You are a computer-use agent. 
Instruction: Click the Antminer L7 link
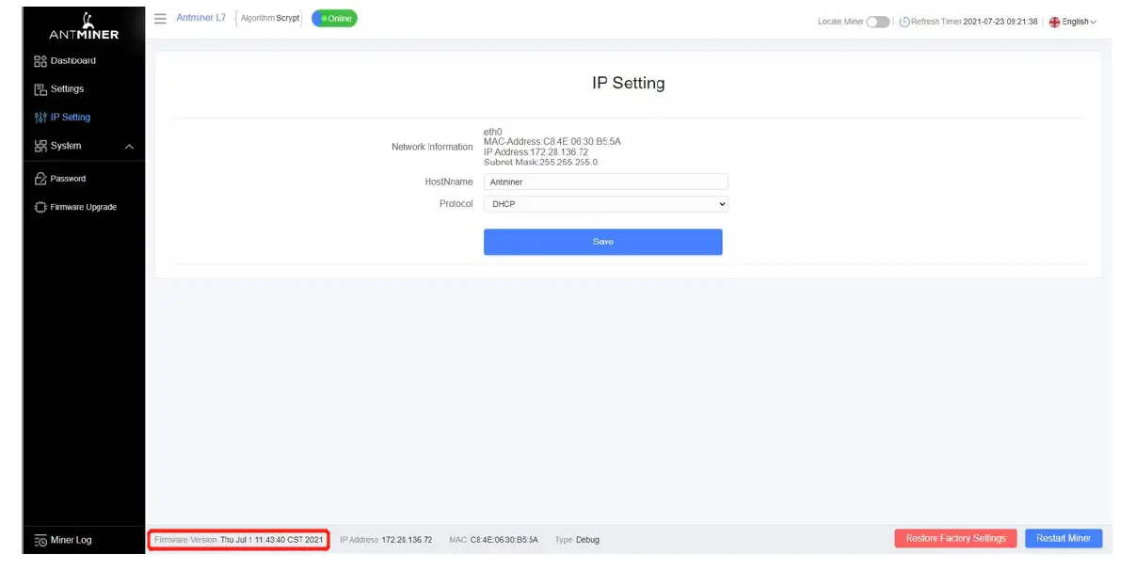pyautogui.click(x=201, y=18)
